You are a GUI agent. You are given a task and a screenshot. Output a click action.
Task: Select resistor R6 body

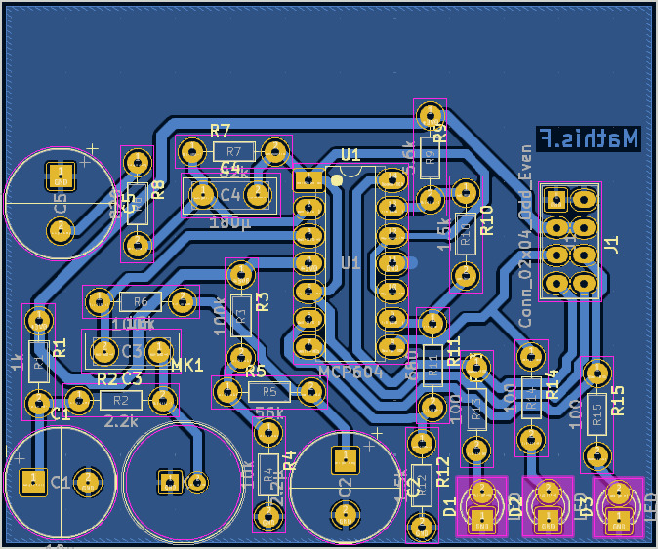click(x=141, y=302)
